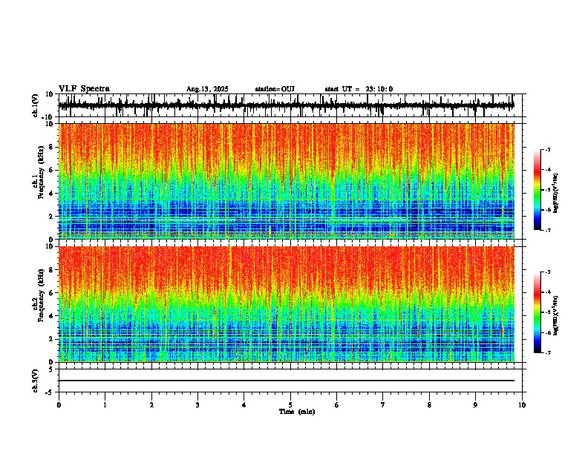Image resolution: width=588 pixels, height=454 pixels.
Task: Click the ch.1 spectrogram color bar
Action: pos(538,190)
